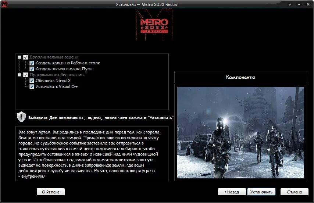Uncheck Создать ярлык на Рабочем столе
This screenshot has width=314, height=203.
click(32, 63)
